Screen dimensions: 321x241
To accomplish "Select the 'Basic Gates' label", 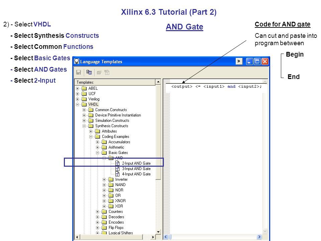I will coord(118,153).
